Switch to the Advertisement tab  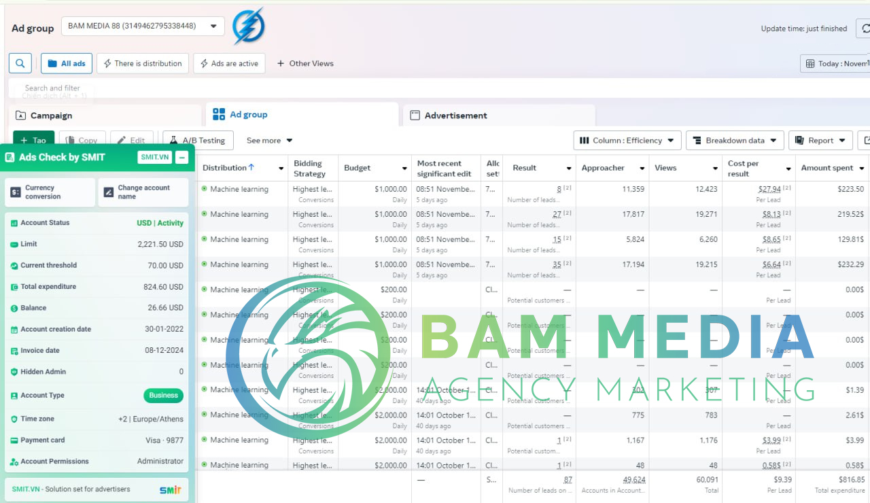pos(499,116)
